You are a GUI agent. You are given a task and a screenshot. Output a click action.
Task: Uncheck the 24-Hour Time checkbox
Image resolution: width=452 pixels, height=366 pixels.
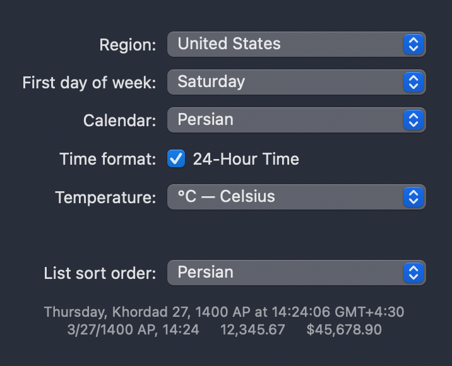click(x=176, y=159)
